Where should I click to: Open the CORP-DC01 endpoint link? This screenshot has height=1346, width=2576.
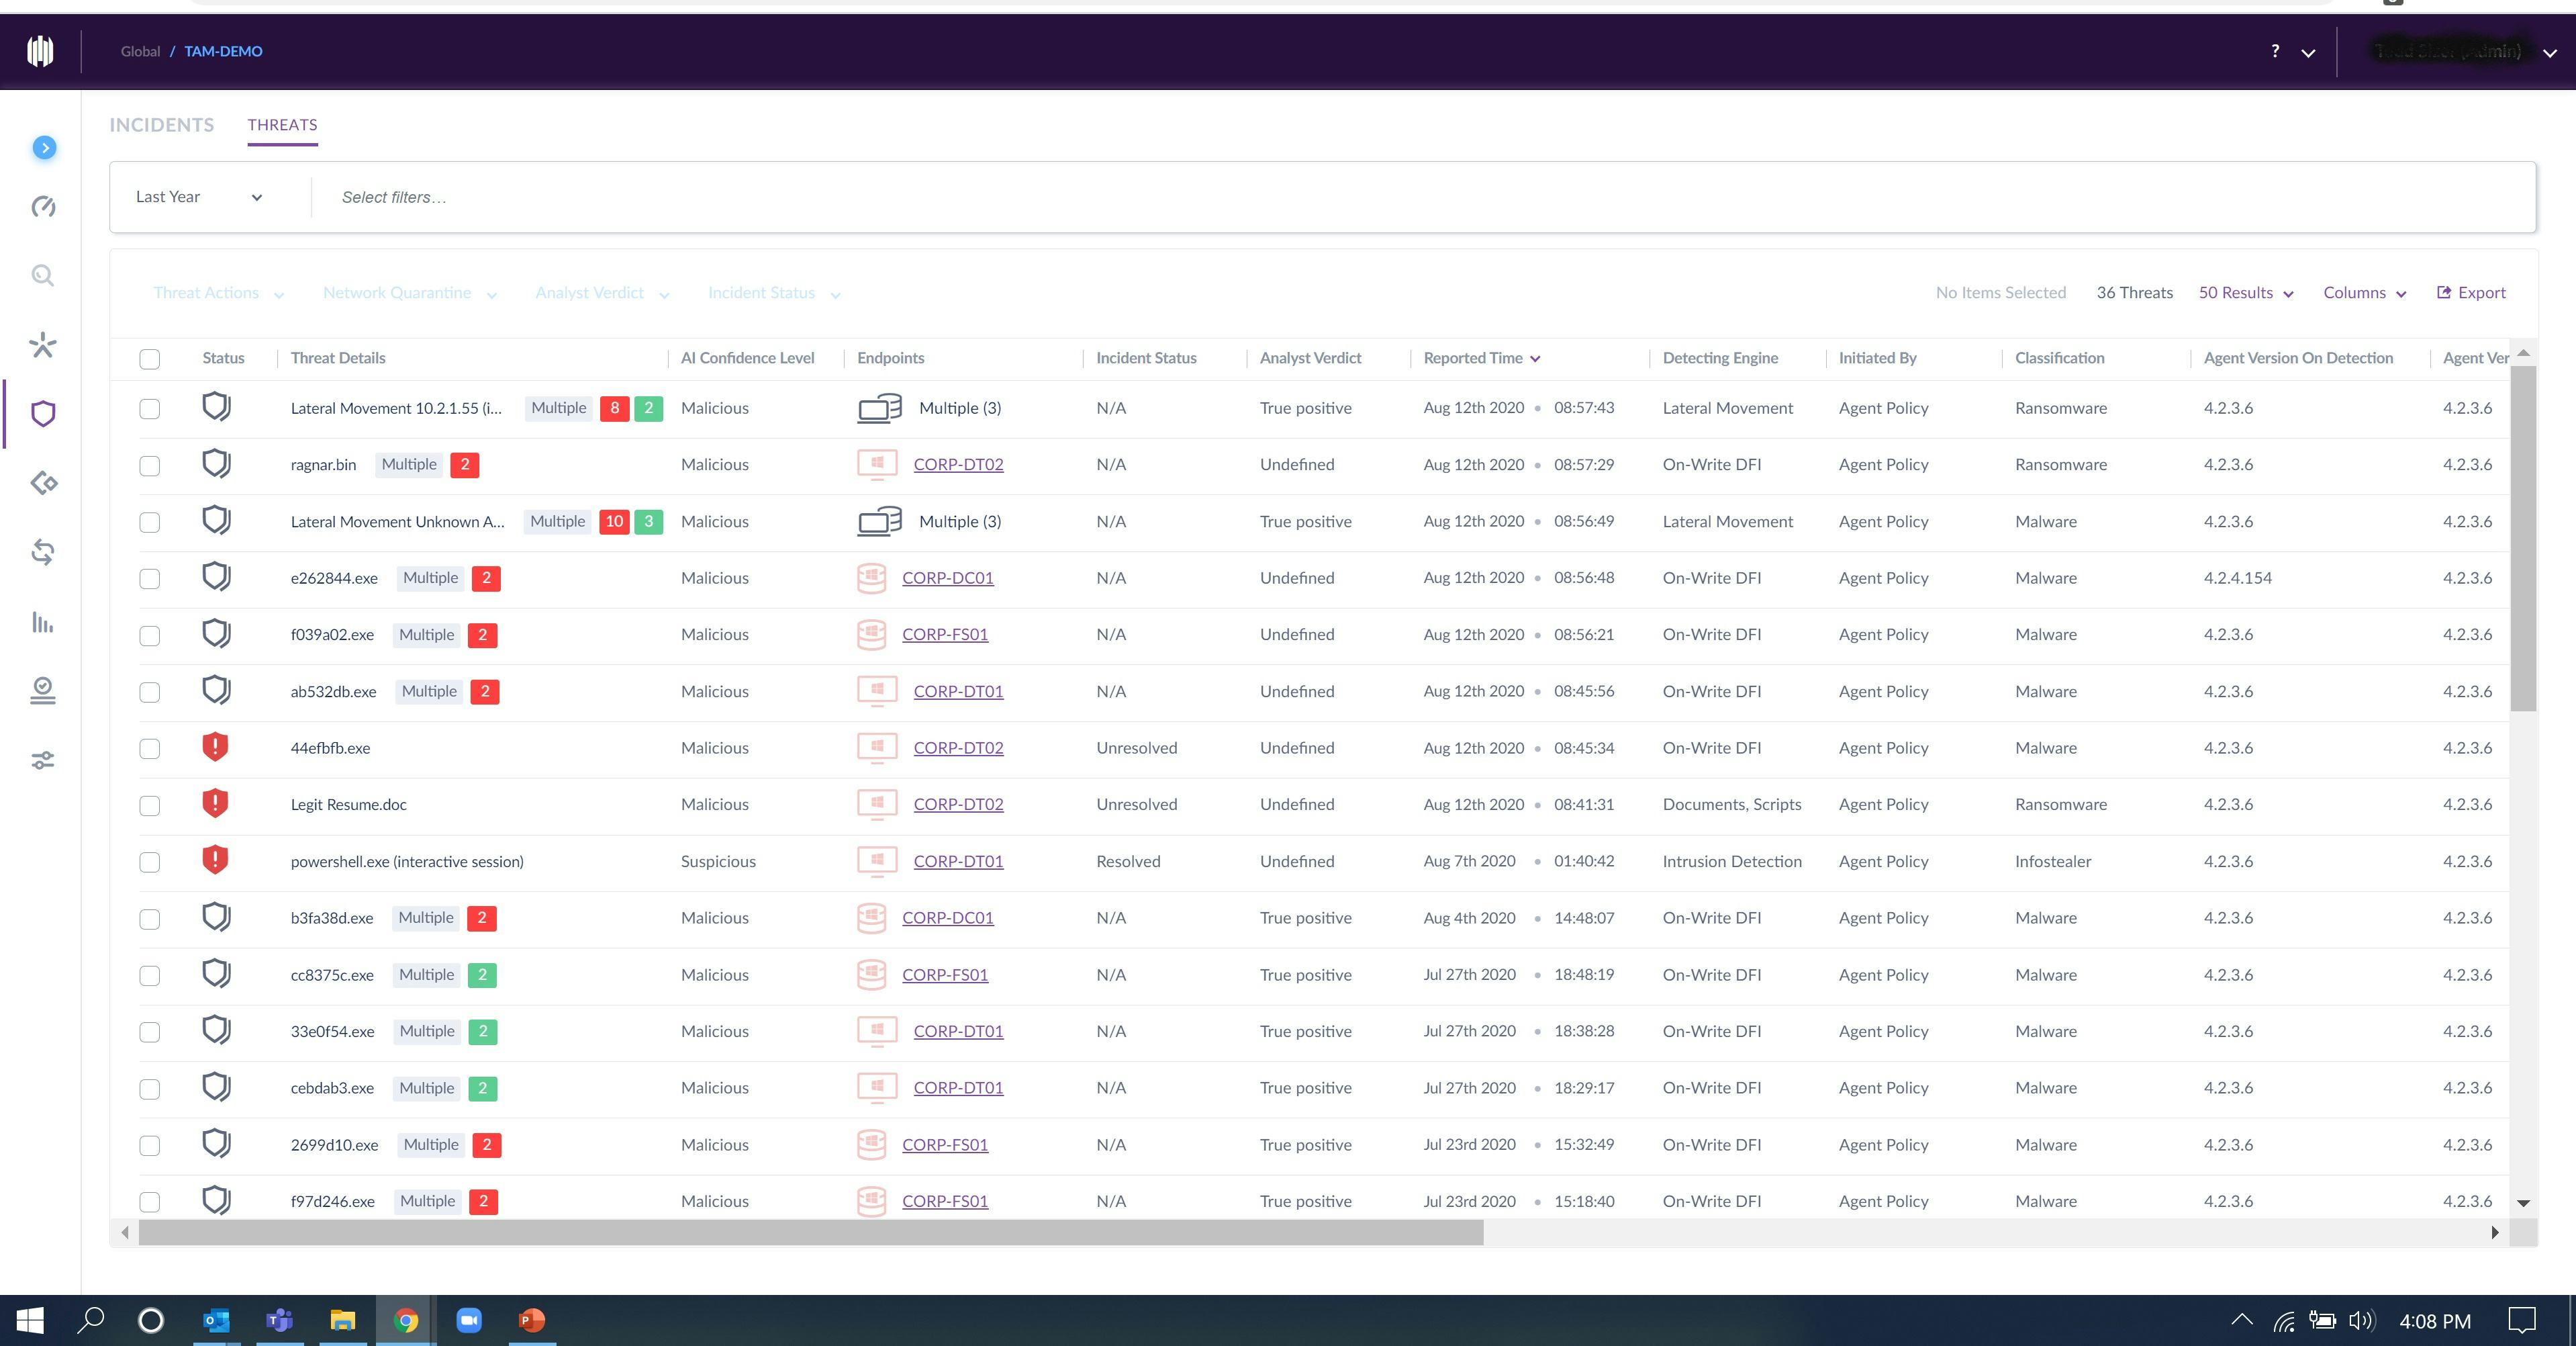(x=947, y=578)
